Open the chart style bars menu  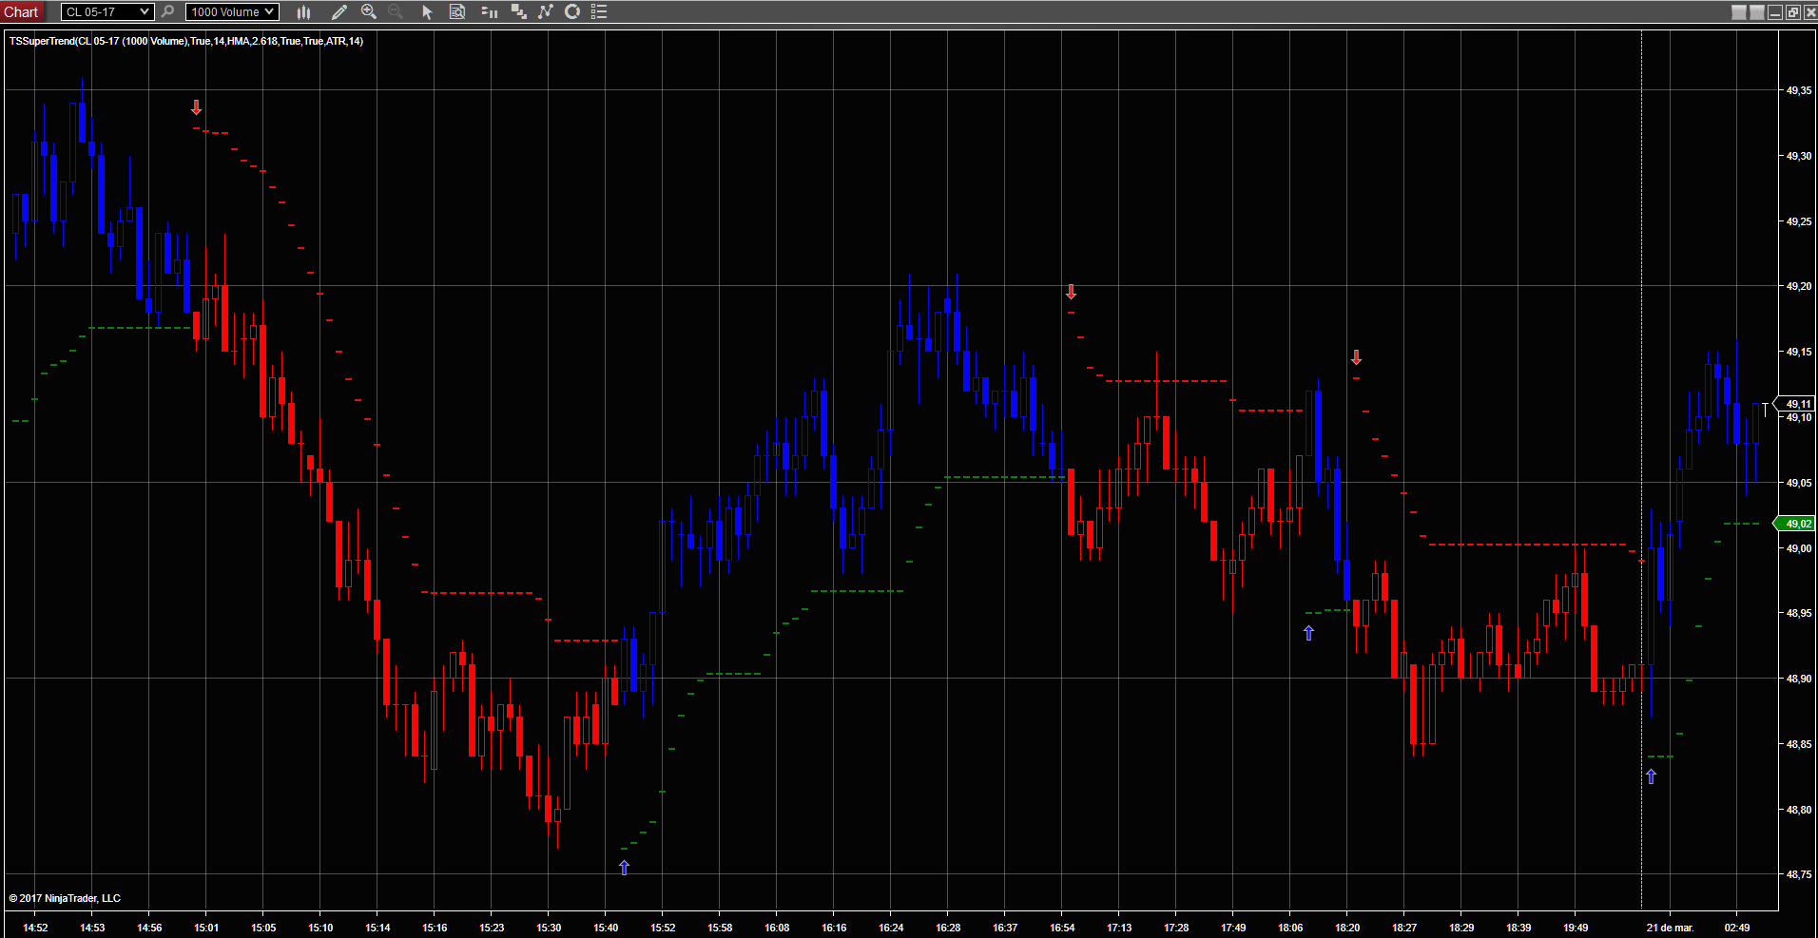[303, 12]
